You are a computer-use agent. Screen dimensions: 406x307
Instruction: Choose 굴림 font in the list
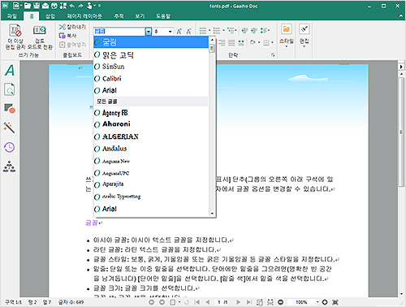pyautogui.click(x=151, y=42)
